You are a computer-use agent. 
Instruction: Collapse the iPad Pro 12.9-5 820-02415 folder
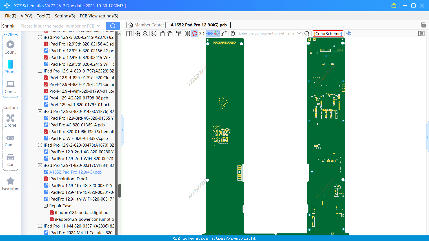40,37
